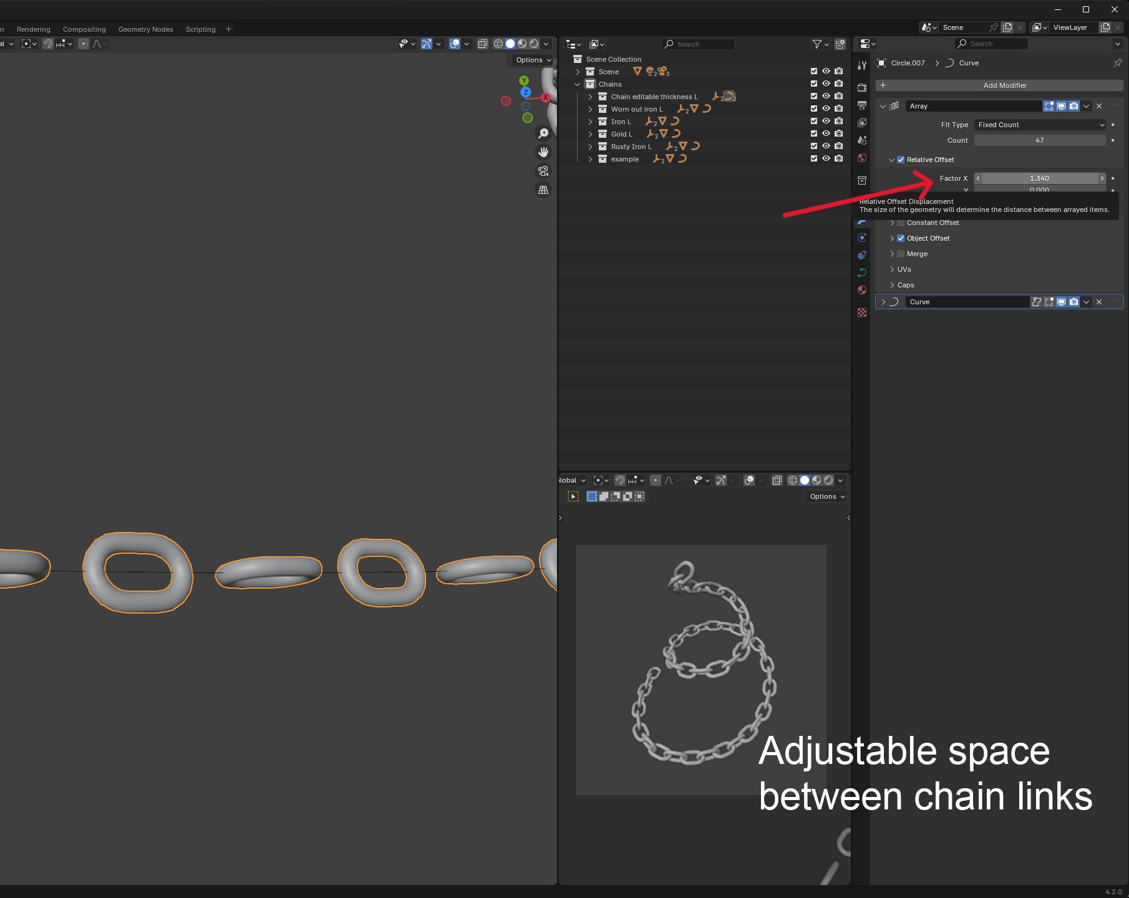
Task: Click the green Y axis on navigation gizmo
Action: [524, 80]
